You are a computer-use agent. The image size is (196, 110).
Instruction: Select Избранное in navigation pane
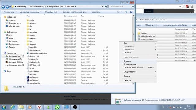(11, 17)
